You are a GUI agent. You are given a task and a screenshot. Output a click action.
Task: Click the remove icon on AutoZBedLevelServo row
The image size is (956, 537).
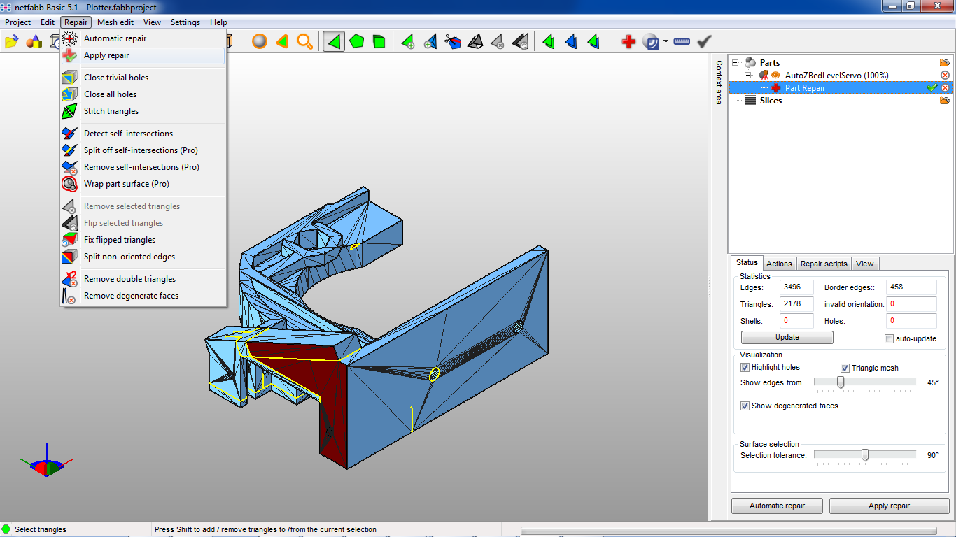tap(945, 76)
